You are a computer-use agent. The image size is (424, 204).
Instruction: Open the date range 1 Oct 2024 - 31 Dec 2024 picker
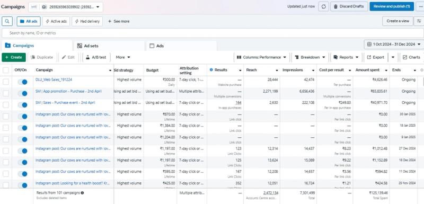tap(394, 45)
